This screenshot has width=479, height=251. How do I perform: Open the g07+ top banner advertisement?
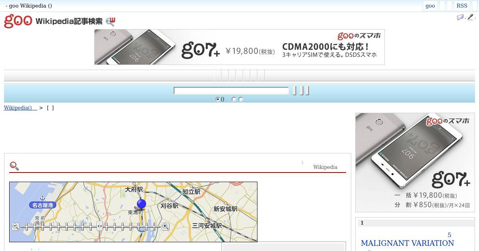(x=239, y=47)
